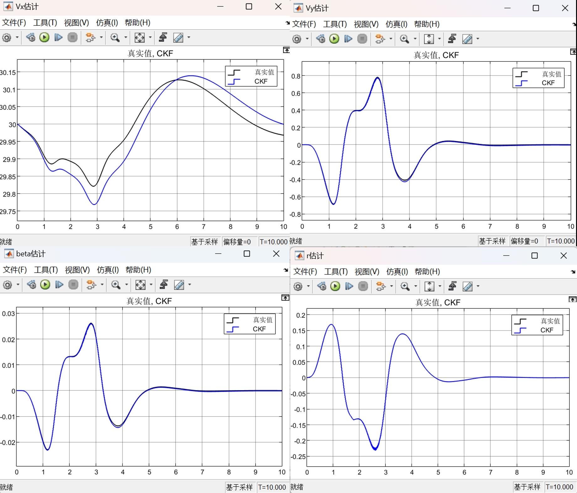577x493 pixels.
Task: Expand scale axes dropdown in beta估计 toolbar
Action: click(x=151, y=285)
